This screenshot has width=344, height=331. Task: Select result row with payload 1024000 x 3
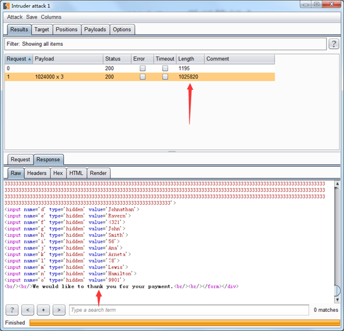(x=140, y=77)
